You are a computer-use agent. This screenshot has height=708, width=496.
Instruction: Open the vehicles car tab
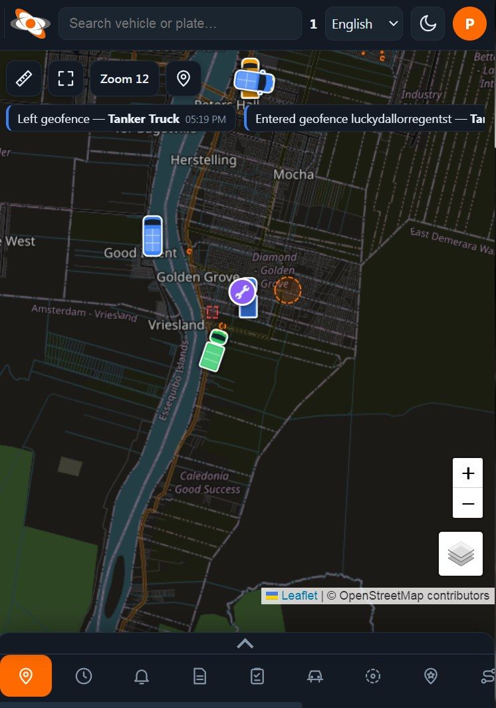[315, 676]
